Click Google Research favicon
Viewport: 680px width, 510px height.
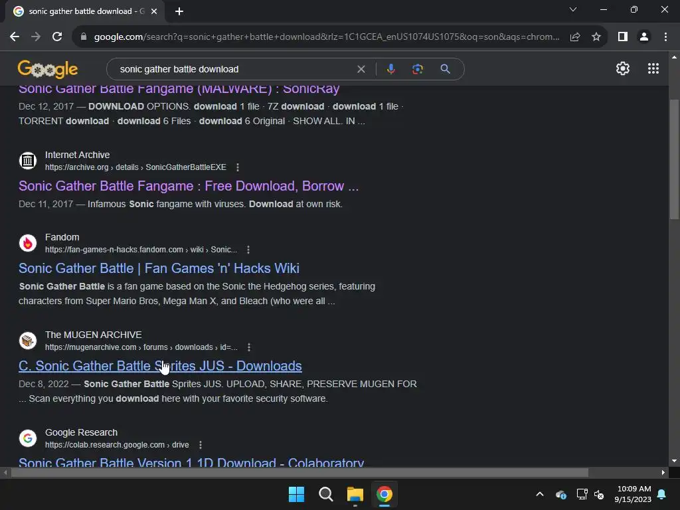point(28,438)
